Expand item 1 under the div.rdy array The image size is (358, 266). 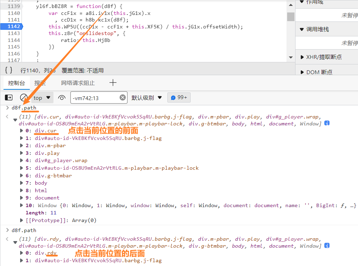21,260
